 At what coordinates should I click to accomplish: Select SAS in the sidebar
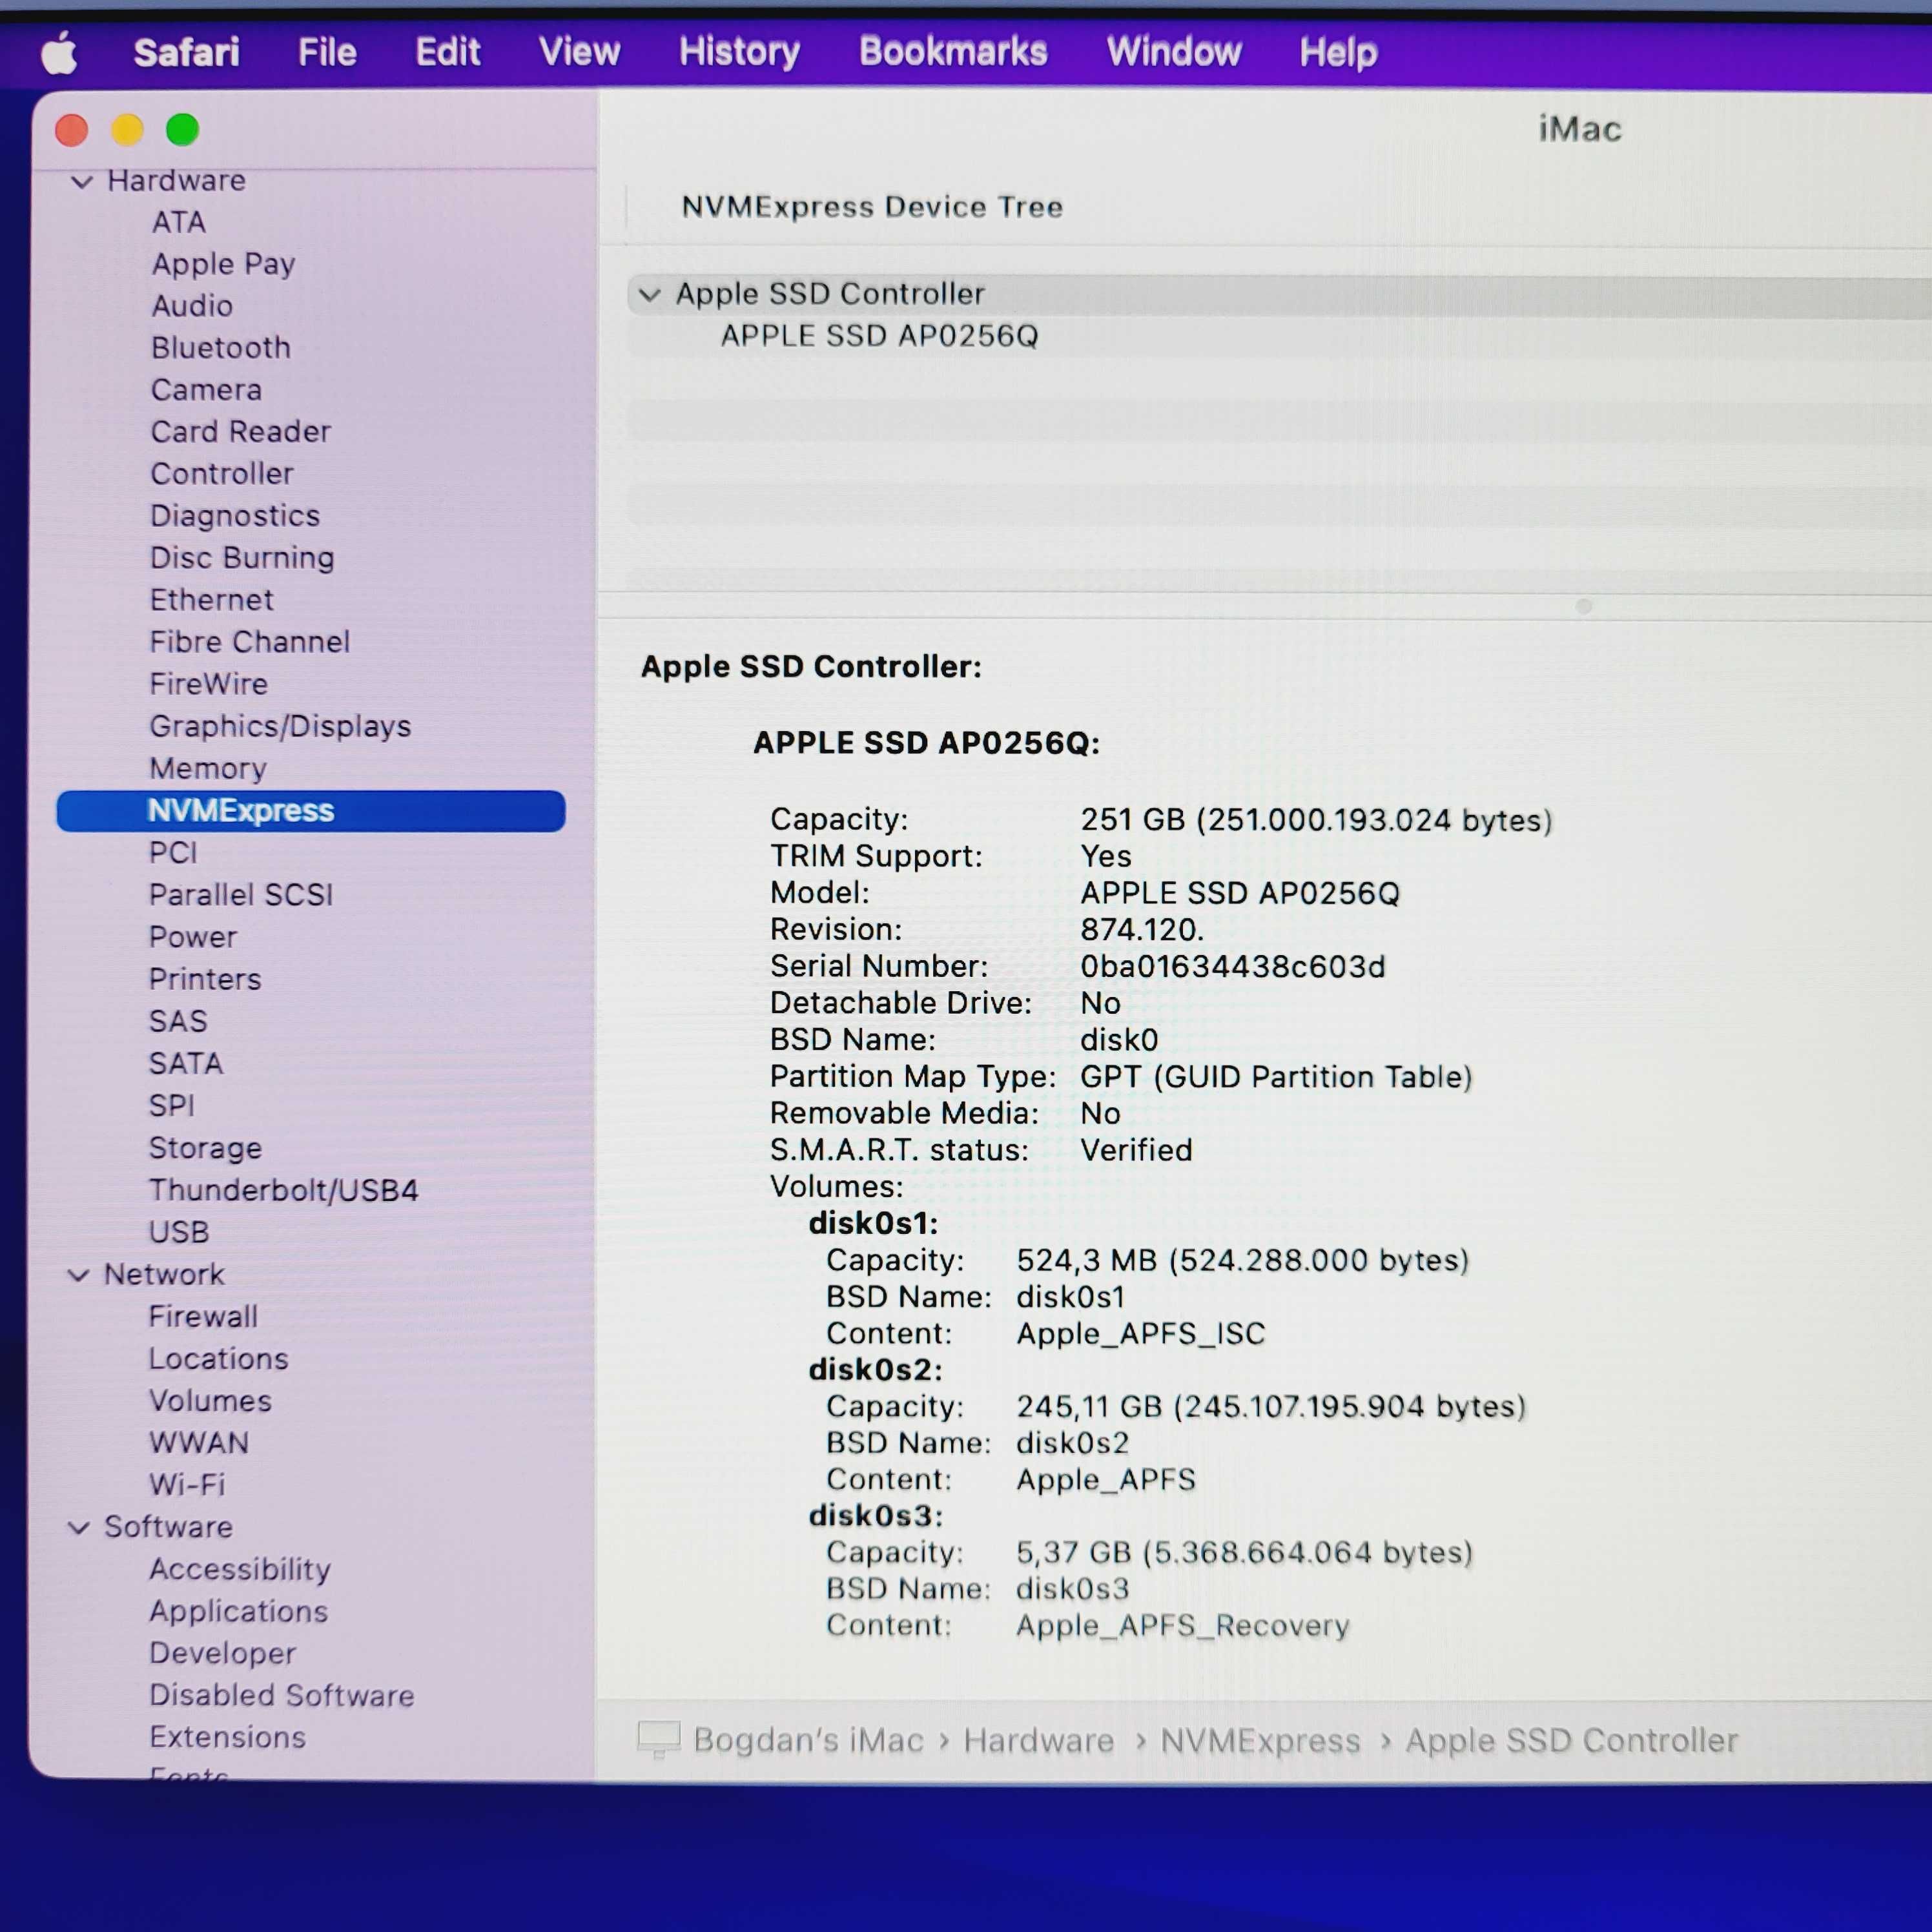(178, 1021)
